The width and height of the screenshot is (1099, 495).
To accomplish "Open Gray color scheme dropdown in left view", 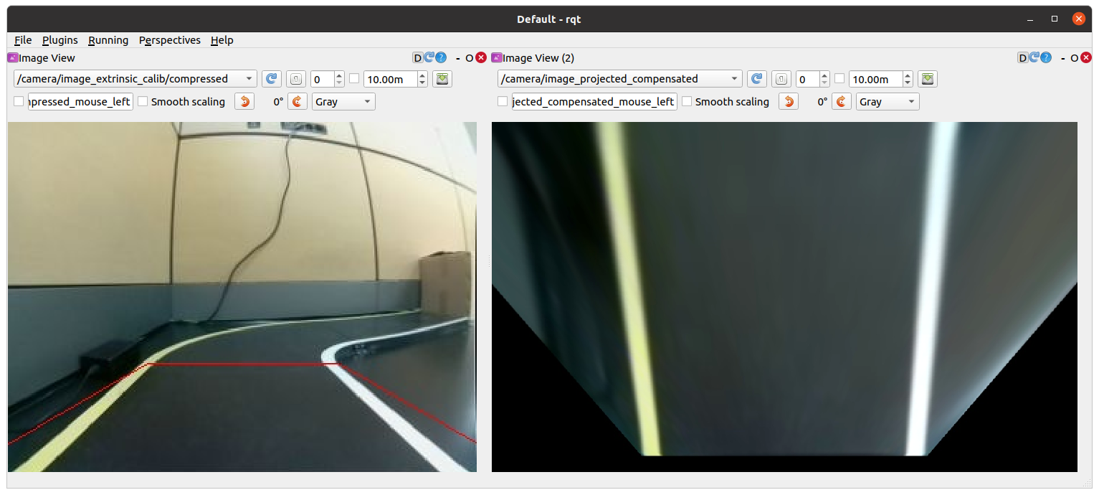I will click(344, 102).
